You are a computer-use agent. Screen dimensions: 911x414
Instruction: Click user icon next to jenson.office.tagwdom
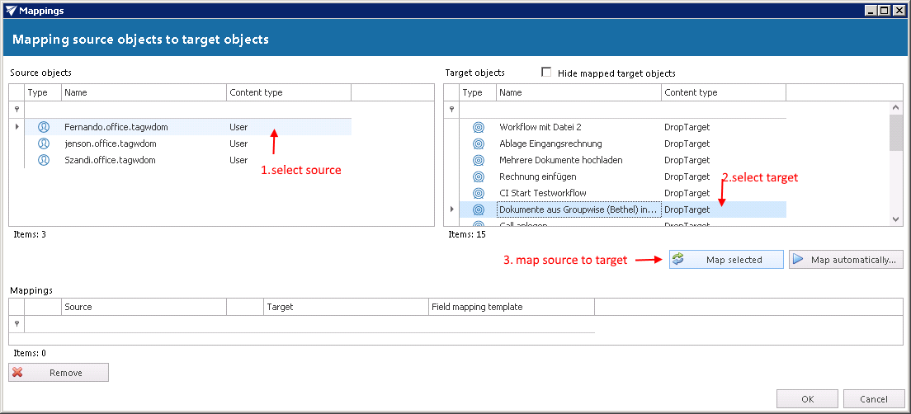(x=44, y=143)
